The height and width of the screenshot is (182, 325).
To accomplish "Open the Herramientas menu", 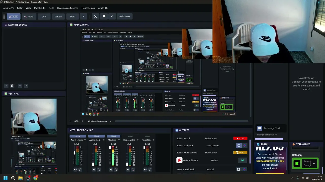I will (x=88, y=8).
